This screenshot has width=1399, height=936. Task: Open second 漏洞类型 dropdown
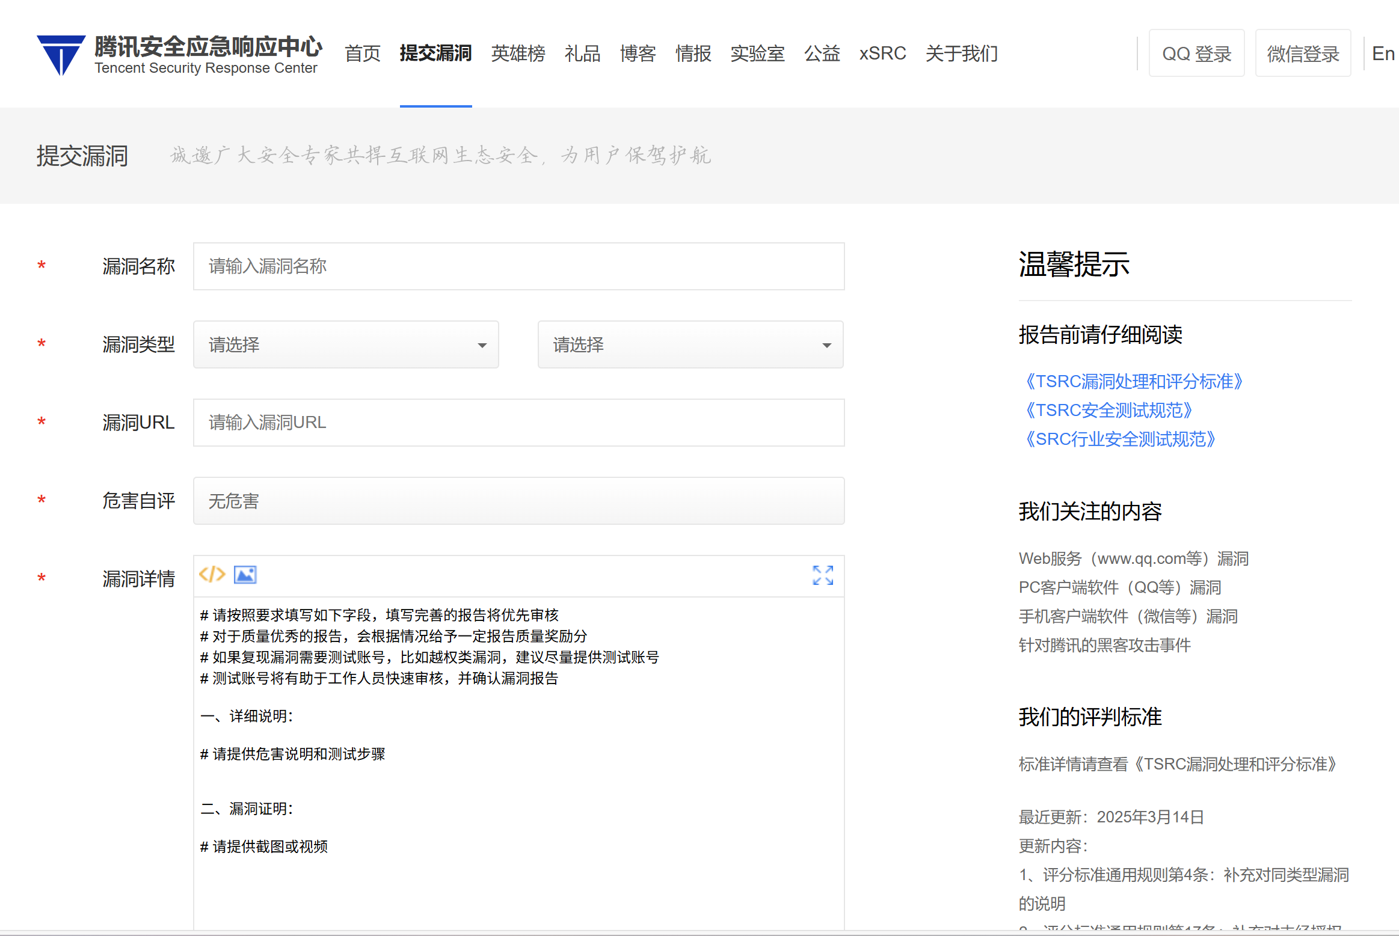click(x=690, y=344)
